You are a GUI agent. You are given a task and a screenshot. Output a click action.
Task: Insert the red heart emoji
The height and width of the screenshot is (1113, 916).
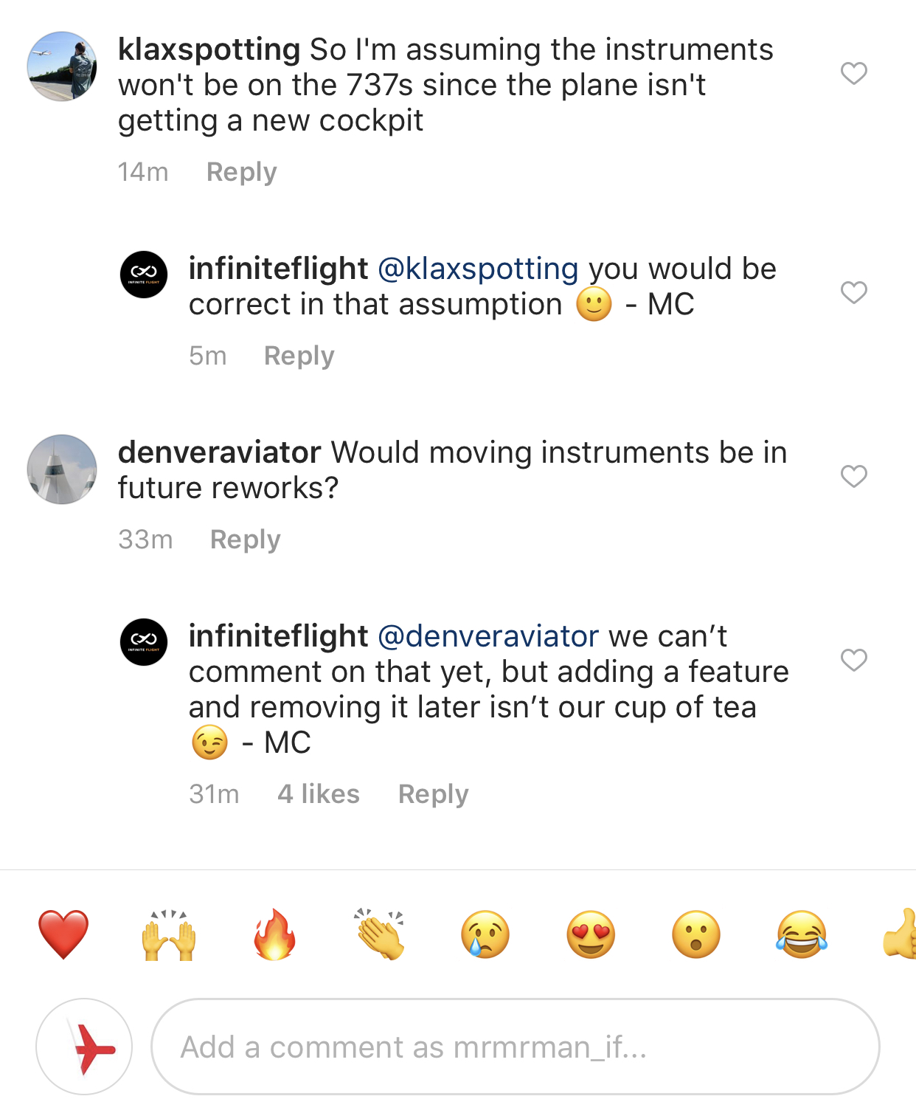pyautogui.click(x=63, y=934)
